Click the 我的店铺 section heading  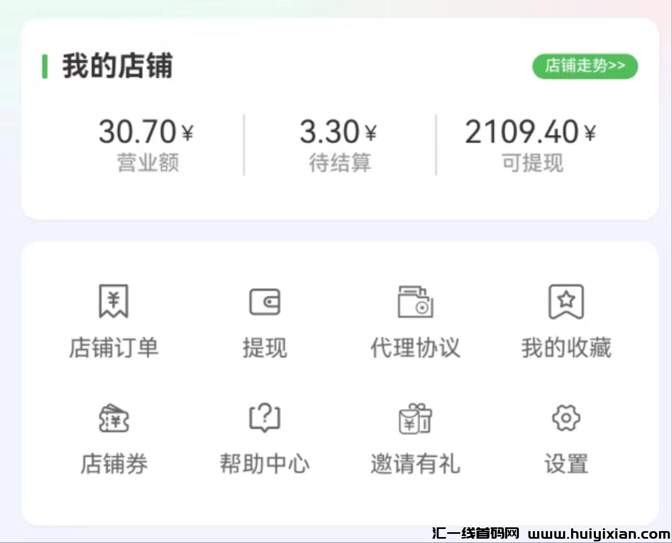click(117, 66)
